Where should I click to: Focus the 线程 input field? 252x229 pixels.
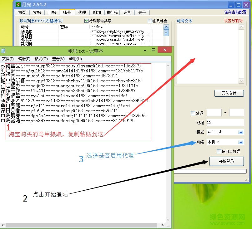click(225, 123)
